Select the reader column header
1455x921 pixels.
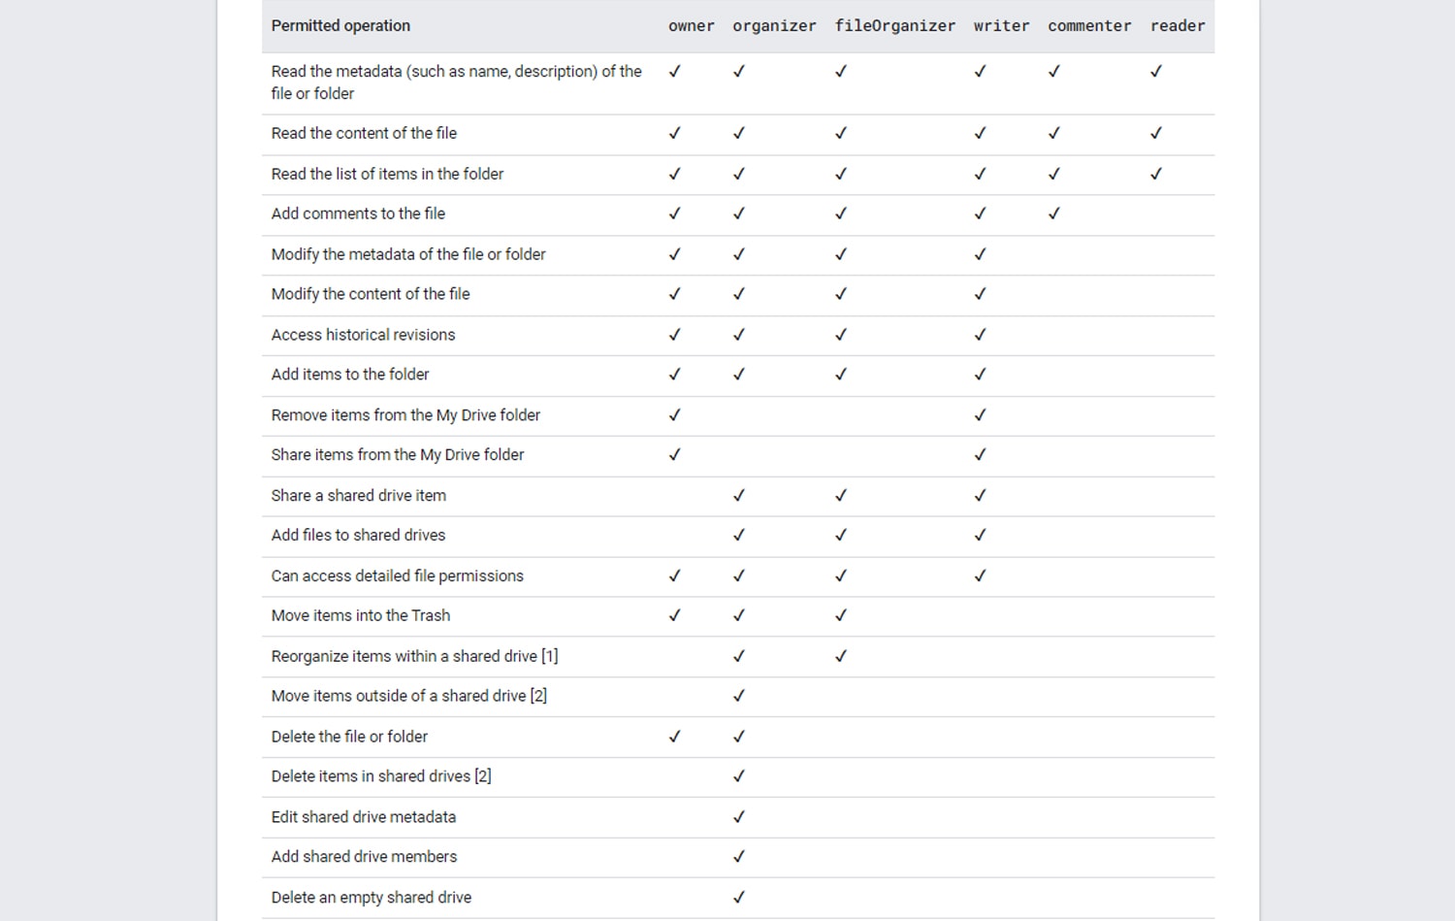click(x=1177, y=26)
